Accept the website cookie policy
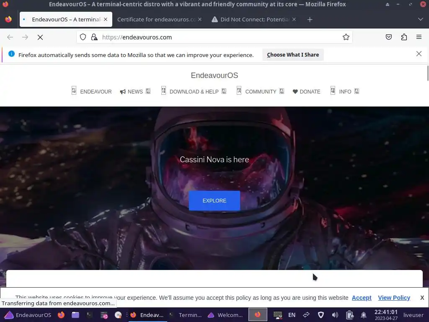Viewport: 429px width, 322px height. coord(362,298)
